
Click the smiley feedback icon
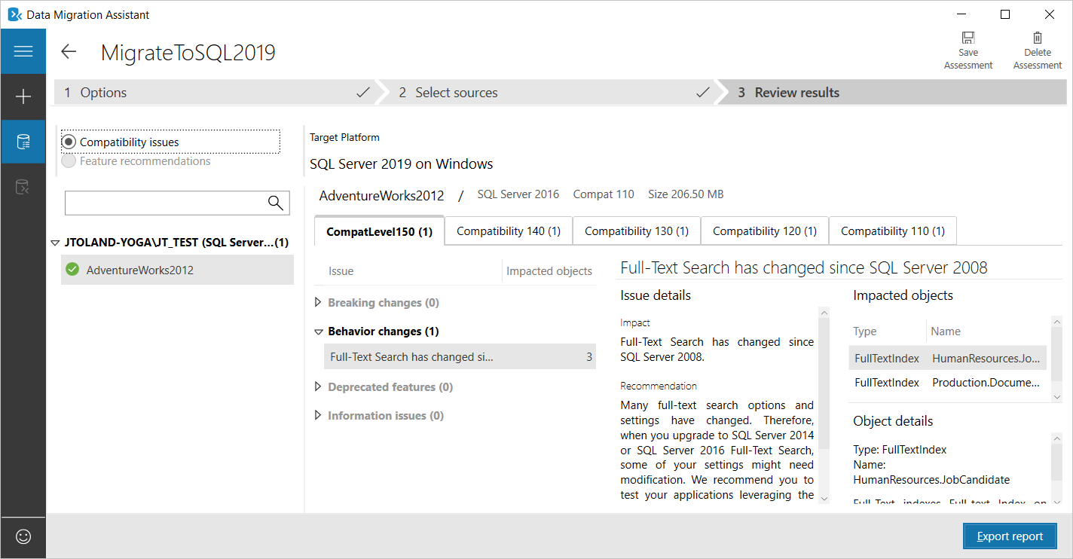(x=23, y=536)
